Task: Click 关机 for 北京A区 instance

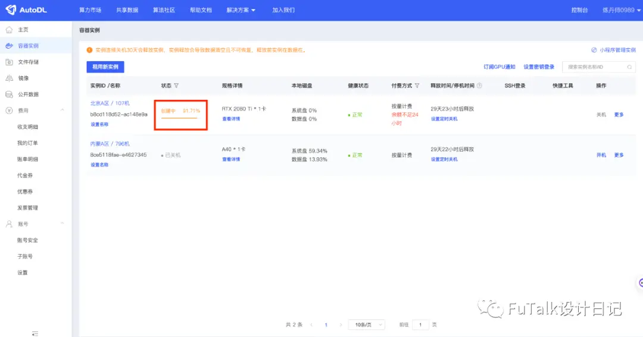Action: (x=601, y=115)
